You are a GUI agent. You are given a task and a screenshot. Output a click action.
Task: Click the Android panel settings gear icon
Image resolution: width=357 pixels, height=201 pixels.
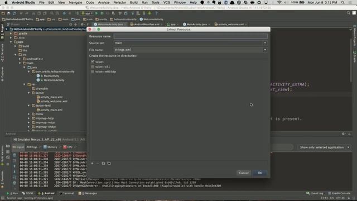[x=343, y=134]
